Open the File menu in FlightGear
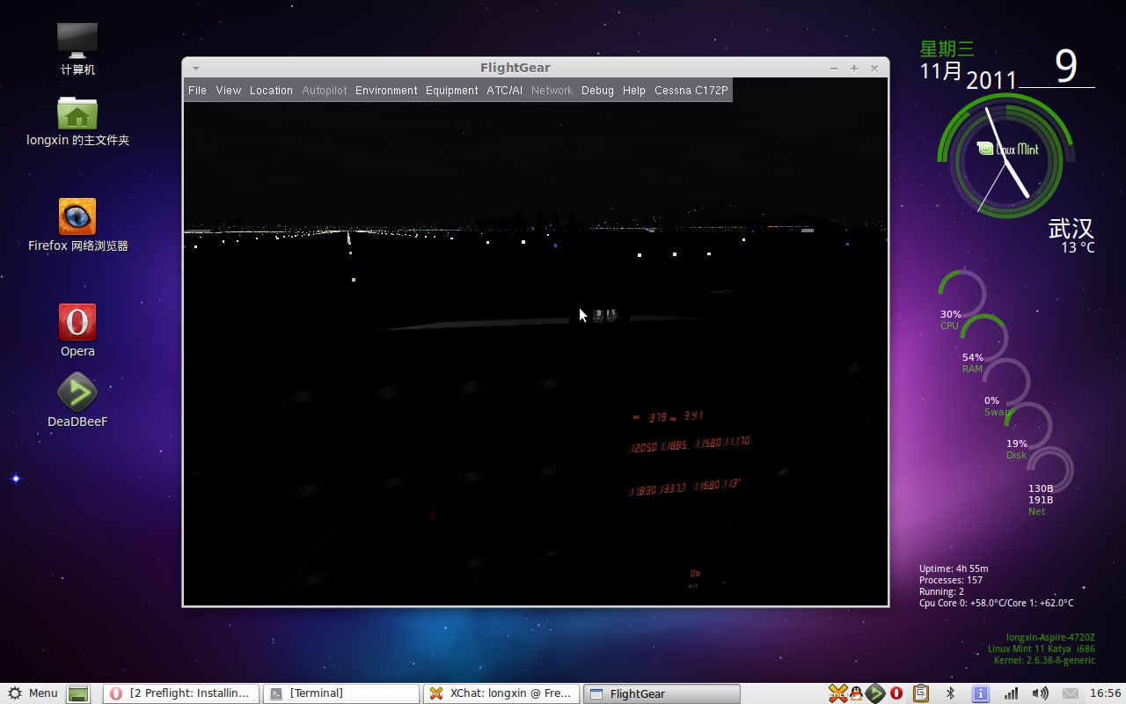The image size is (1126, 704). pos(197,91)
